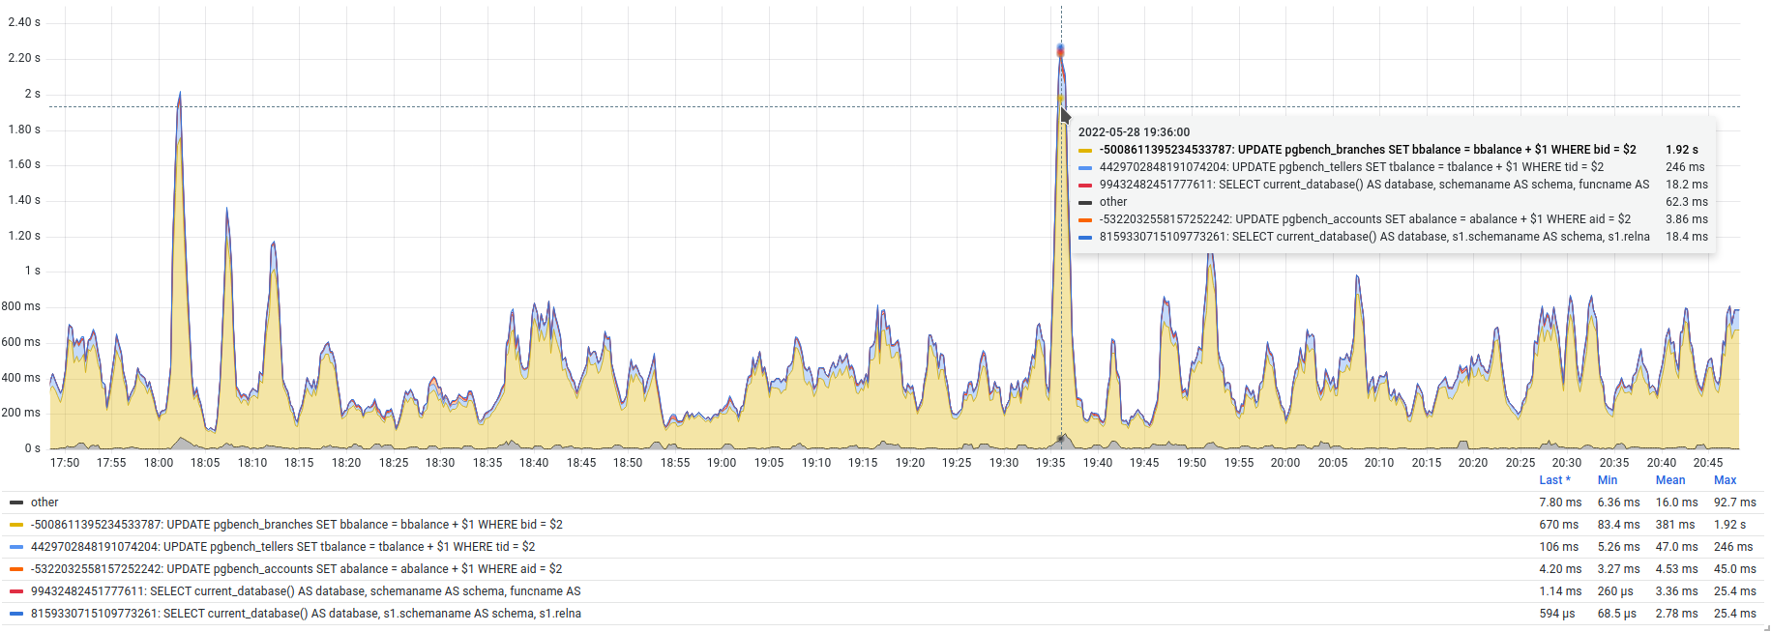Click the 18:00 label on the time axis
1771x632 pixels.
[x=159, y=463]
